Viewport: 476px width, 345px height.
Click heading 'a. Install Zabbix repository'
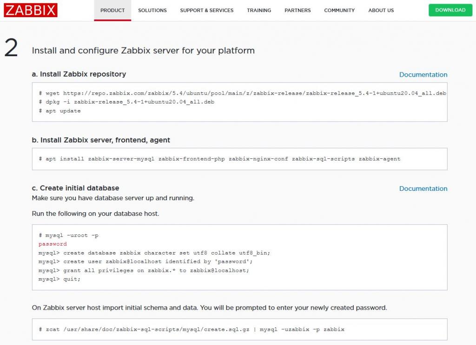79,74
